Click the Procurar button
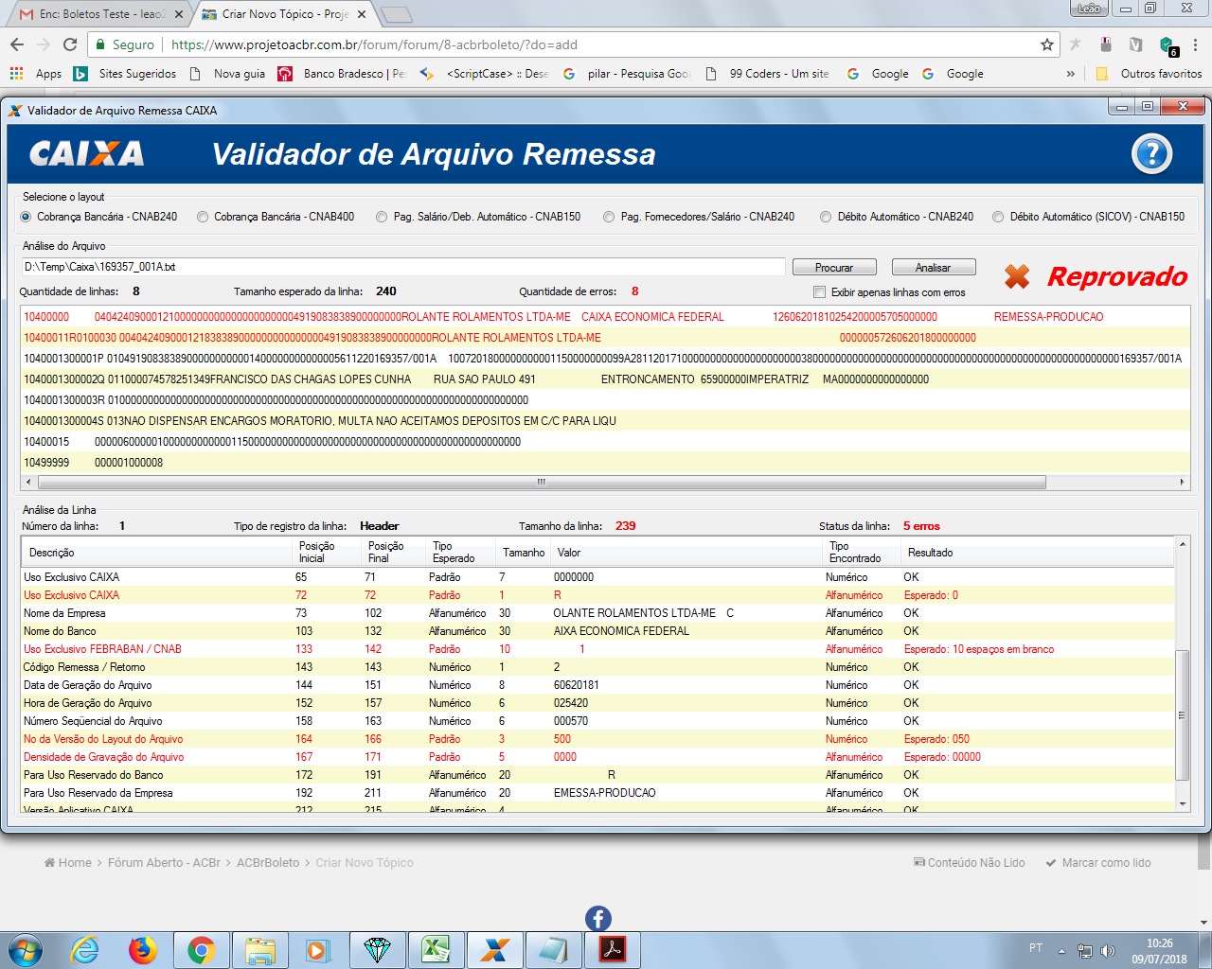 point(834,268)
